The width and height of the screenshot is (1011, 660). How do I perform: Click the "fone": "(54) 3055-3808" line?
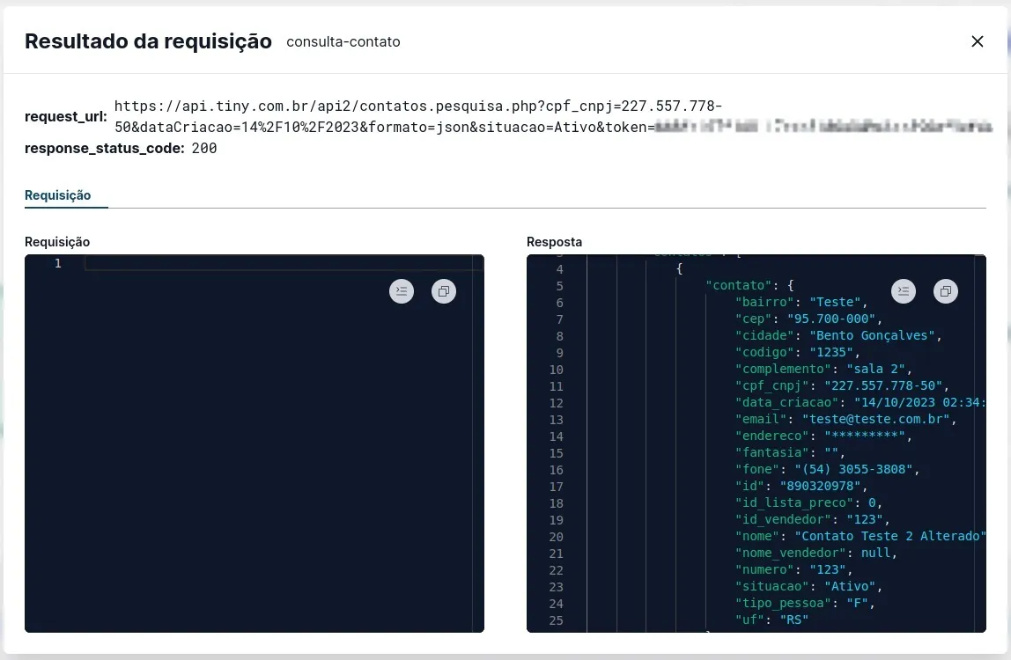(827, 470)
